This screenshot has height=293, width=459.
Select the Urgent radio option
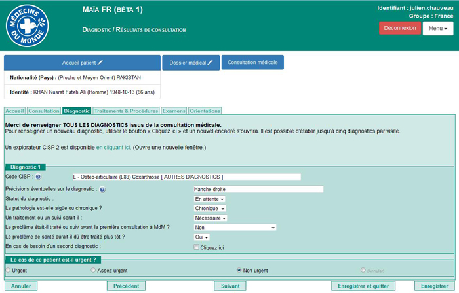(8, 269)
